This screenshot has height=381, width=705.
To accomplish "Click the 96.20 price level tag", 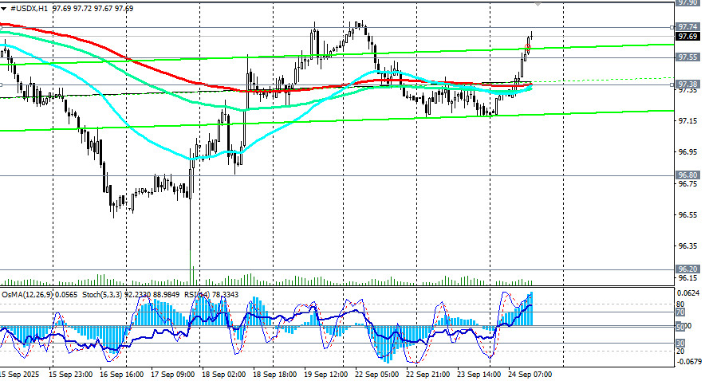I will pyautogui.click(x=687, y=269).
